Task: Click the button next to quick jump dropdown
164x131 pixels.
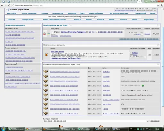Action: 155,121
